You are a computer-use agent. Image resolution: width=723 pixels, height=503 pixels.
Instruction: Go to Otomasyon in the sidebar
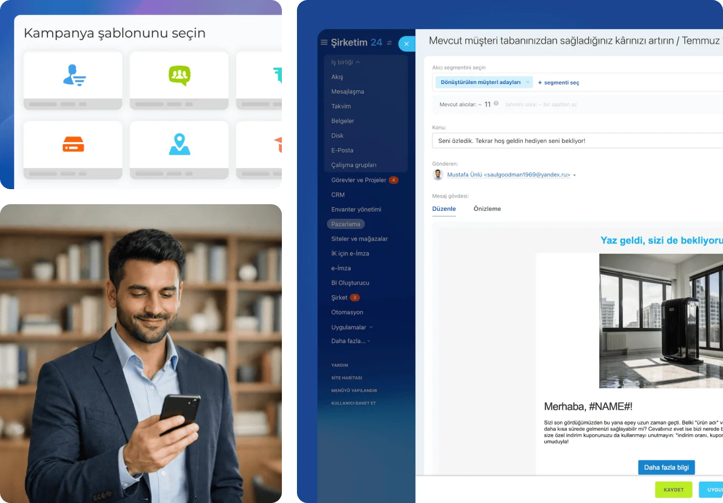click(347, 312)
